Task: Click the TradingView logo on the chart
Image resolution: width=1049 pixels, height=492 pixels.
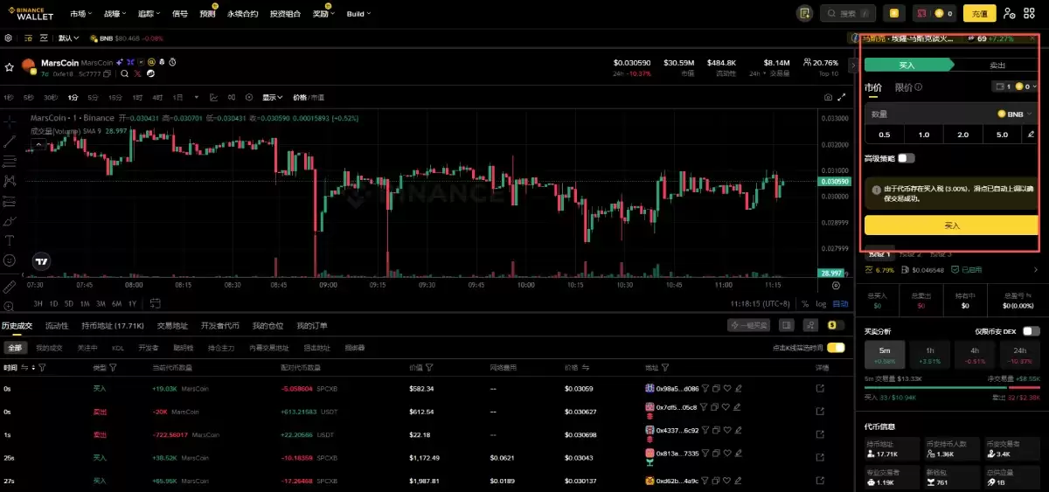Action: coord(40,260)
